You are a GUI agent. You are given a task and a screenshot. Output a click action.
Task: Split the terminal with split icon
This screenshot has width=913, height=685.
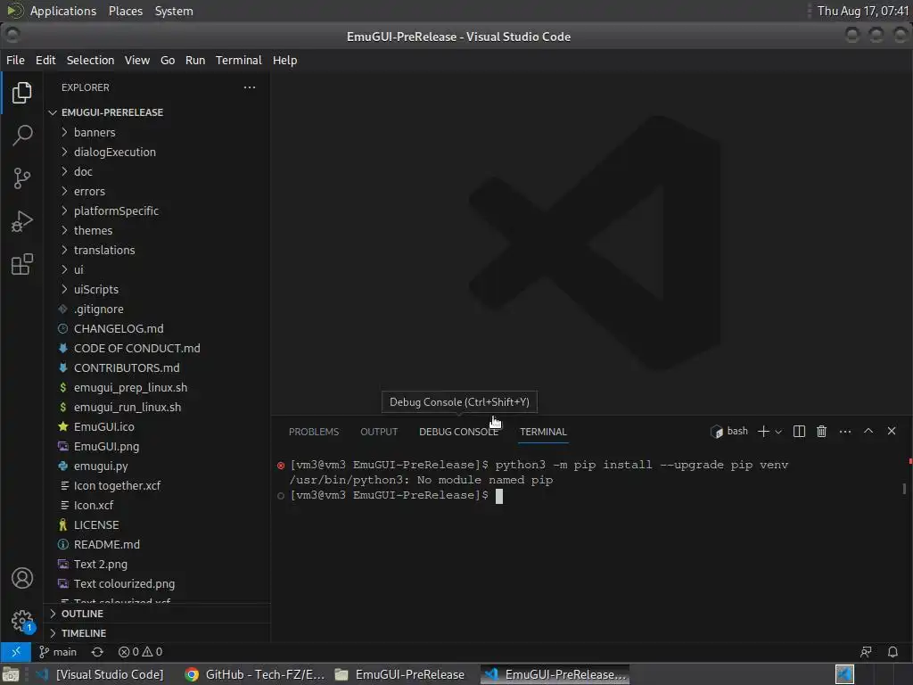pyautogui.click(x=799, y=431)
